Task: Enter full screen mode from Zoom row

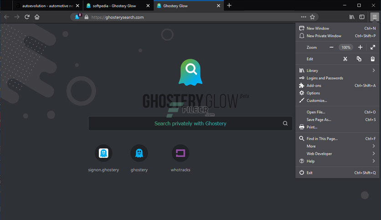Action: [373, 47]
